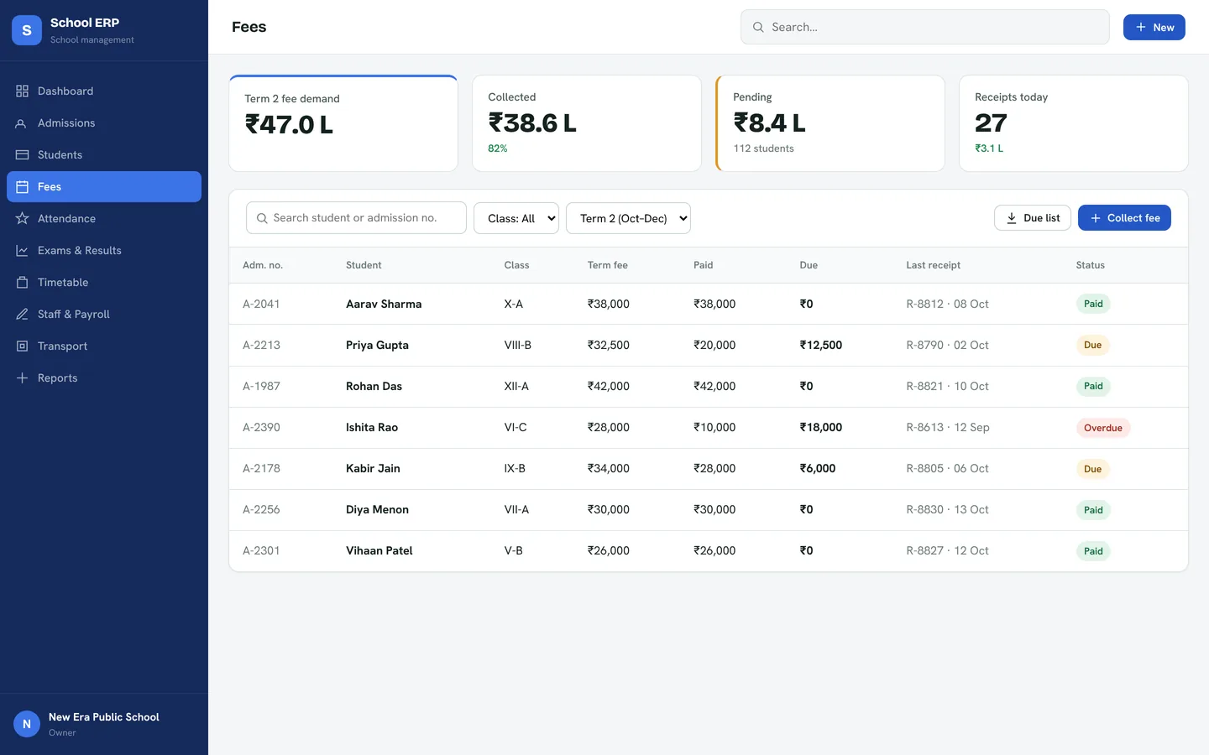1209x755 pixels.
Task: Click receipt R-8613 · 12 Sep
Action: (948, 427)
